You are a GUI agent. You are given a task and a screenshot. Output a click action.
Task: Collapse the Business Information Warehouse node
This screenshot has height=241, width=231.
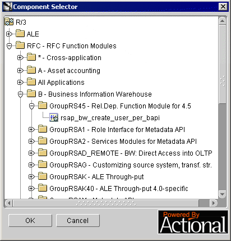(x=20, y=94)
